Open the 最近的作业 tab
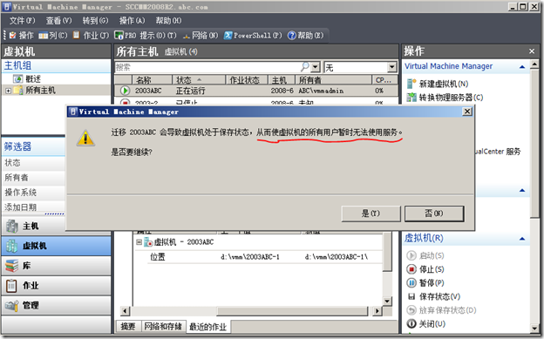The width and height of the screenshot is (544, 339). [207, 327]
